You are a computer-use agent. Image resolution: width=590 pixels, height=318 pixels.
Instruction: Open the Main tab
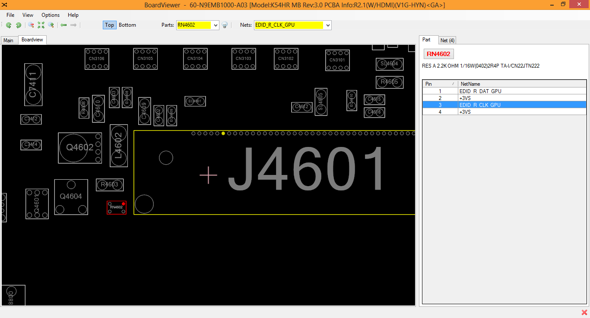[9, 41]
